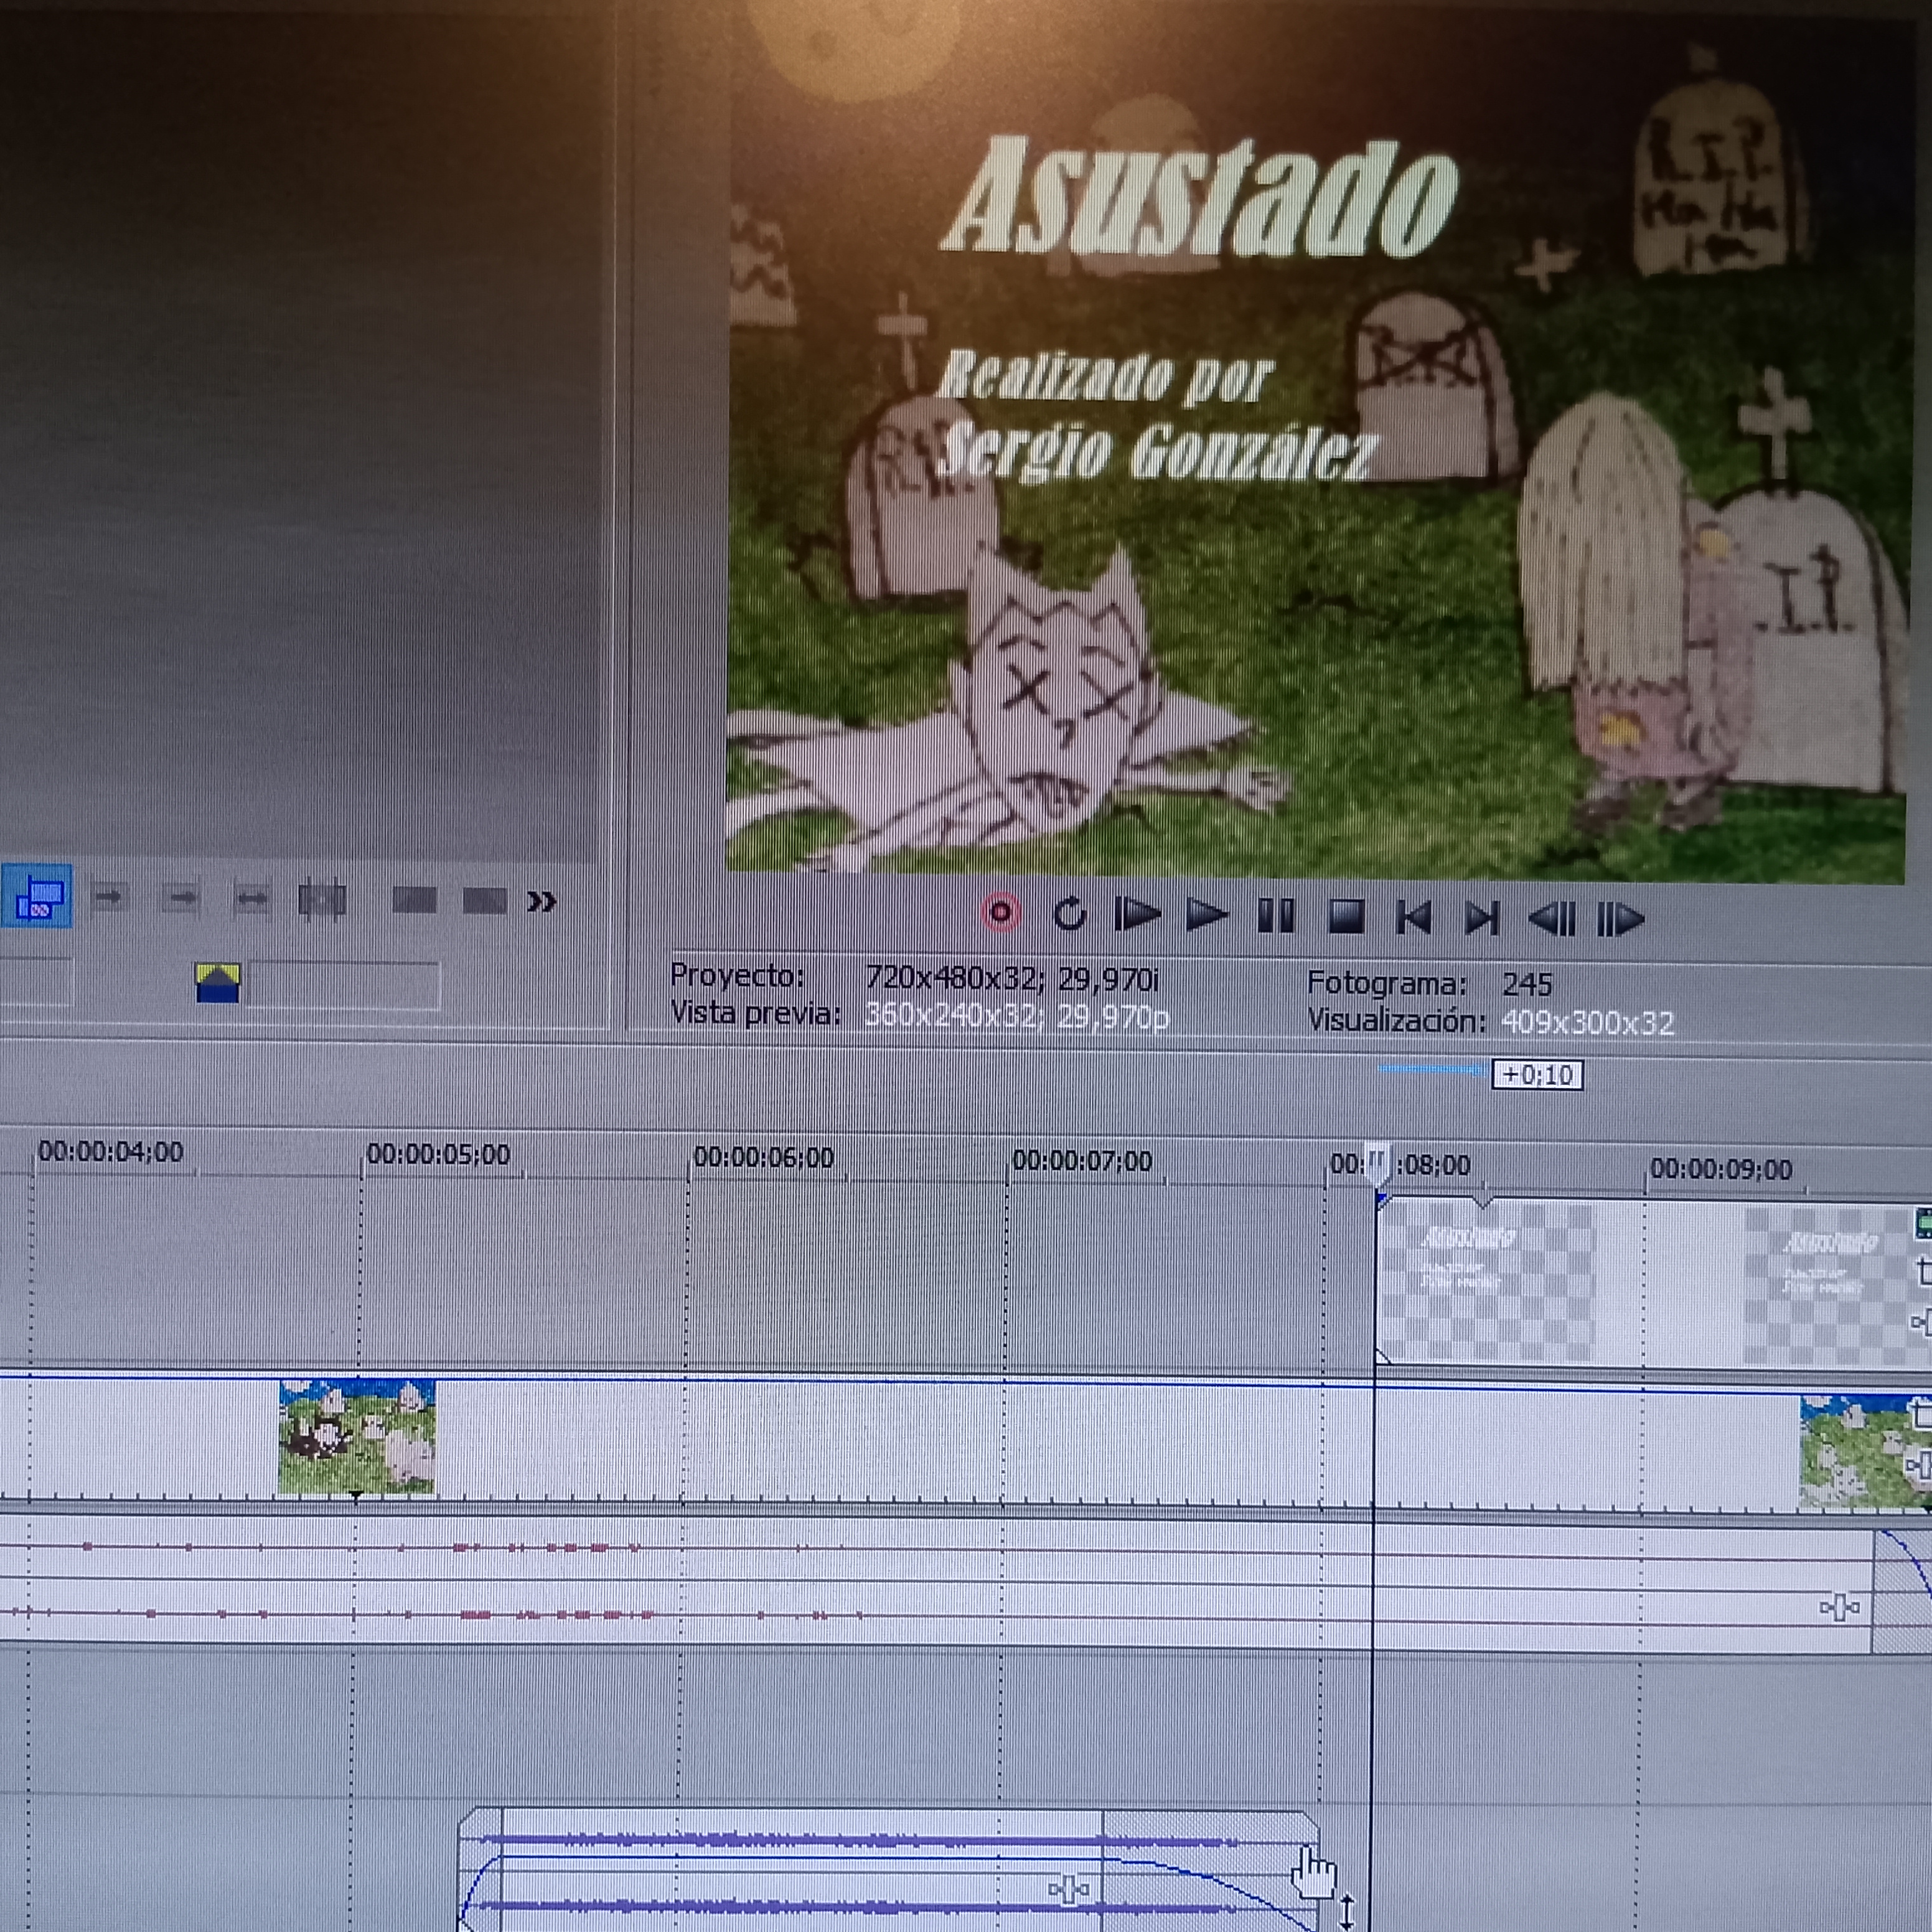The image size is (1932, 1932).
Task: Stop playback with the Stop button
Action: (1346, 916)
